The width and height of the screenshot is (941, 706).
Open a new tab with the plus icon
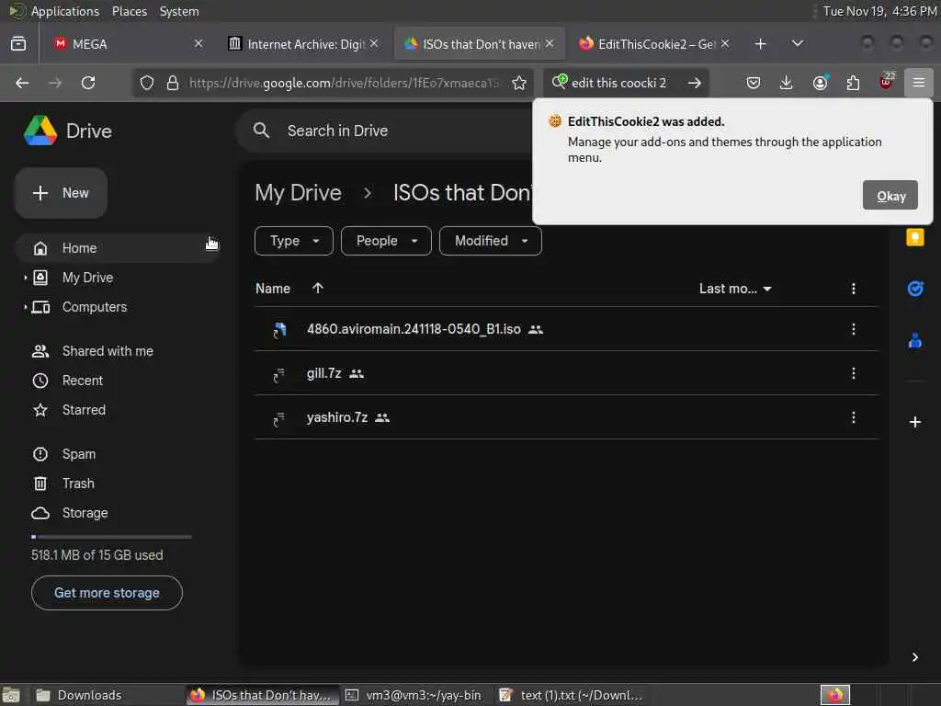[760, 44]
